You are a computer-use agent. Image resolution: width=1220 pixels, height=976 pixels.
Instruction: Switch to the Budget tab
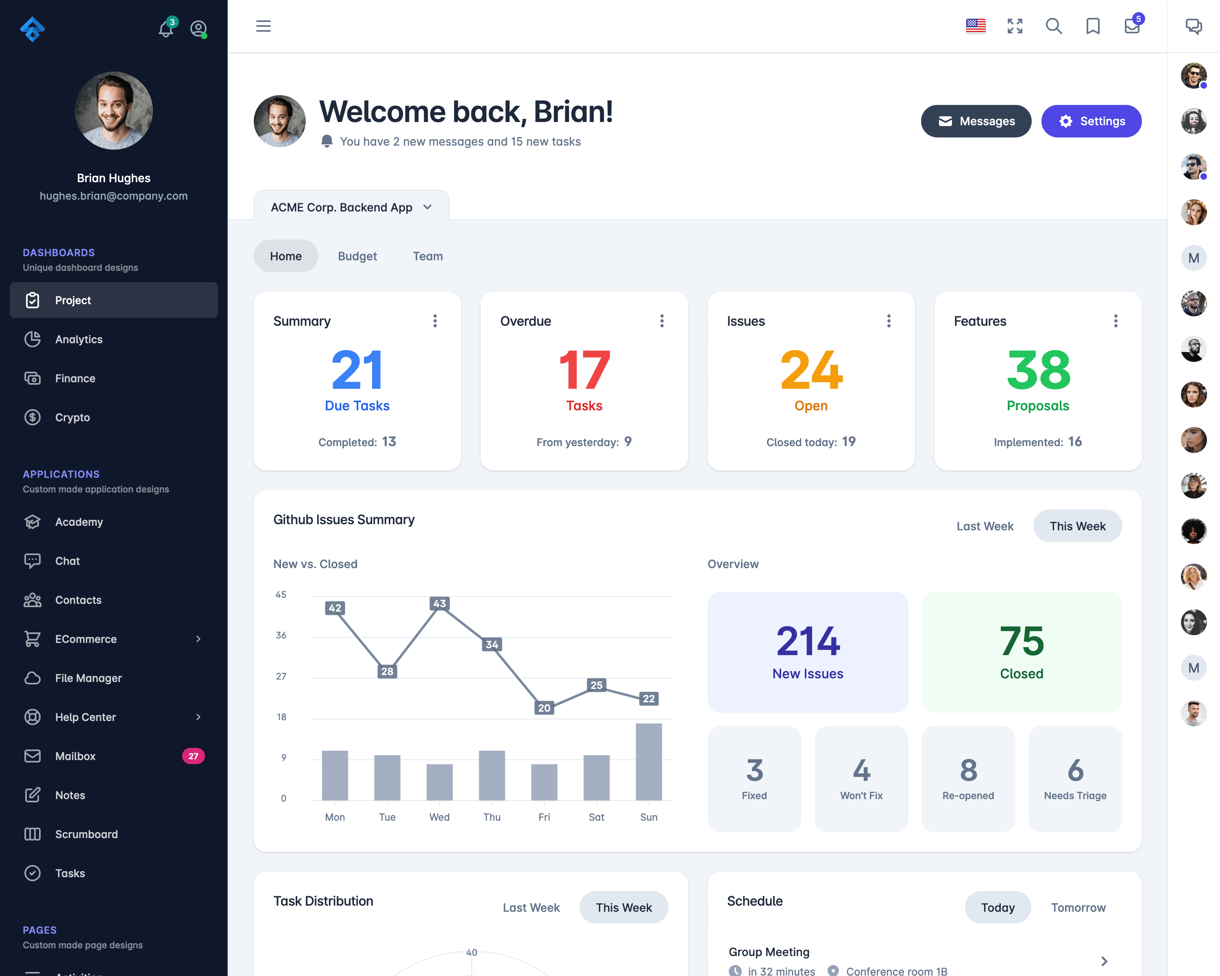(x=357, y=256)
